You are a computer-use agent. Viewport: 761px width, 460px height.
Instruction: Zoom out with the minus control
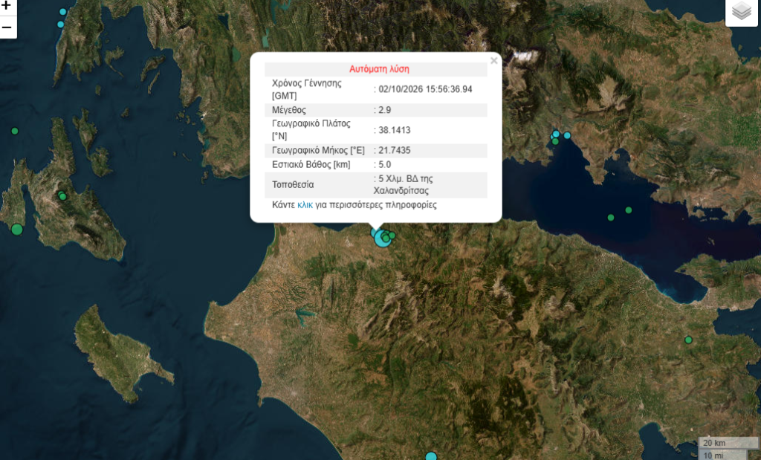[7, 27]
